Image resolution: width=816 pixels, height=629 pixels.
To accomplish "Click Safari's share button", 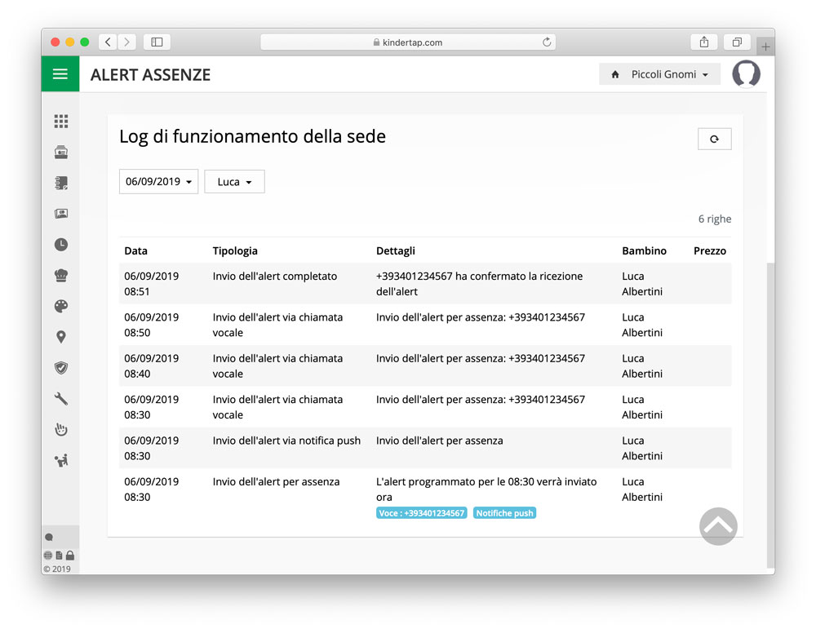I will 703,42.
